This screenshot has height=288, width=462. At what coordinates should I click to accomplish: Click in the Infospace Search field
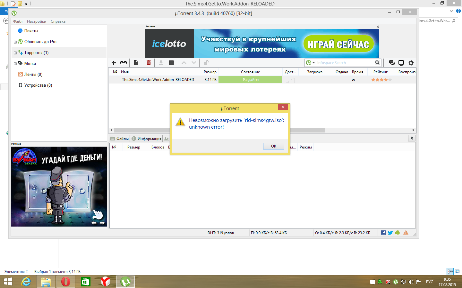pyautogui.click(x=345, y=63)
